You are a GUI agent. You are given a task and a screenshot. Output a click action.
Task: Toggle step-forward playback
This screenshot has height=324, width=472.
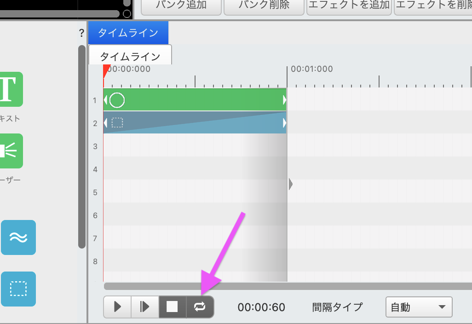[144, 307]
